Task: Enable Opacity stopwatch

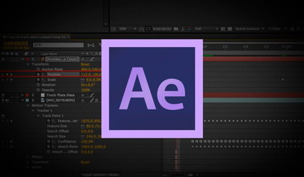Action: (38, 90)
